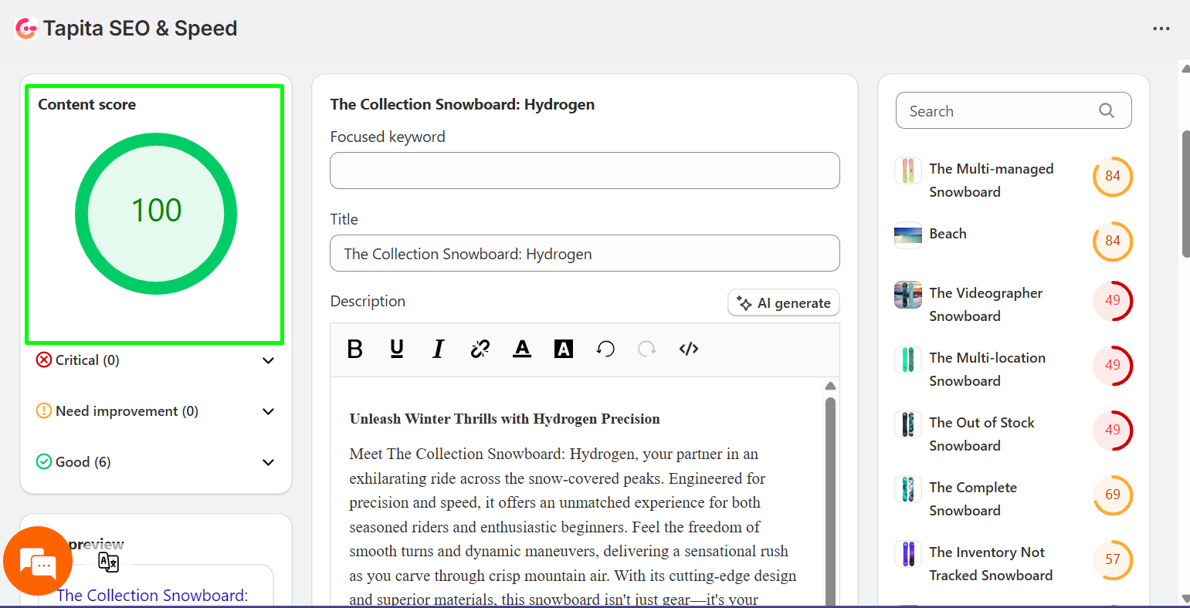Open the text color tool
1190x608 pixels.
(x=522, y=349)
